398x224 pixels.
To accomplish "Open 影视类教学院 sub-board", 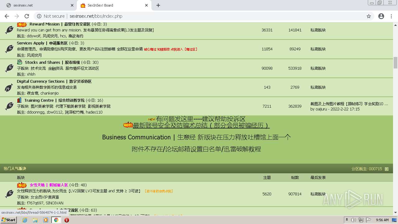I will (99, 106).
